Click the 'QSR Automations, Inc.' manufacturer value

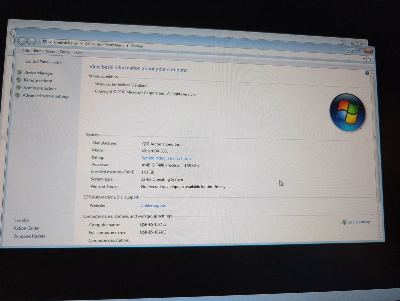[x=161, y=145]
